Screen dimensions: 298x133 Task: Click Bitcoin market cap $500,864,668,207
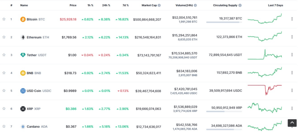147,19
